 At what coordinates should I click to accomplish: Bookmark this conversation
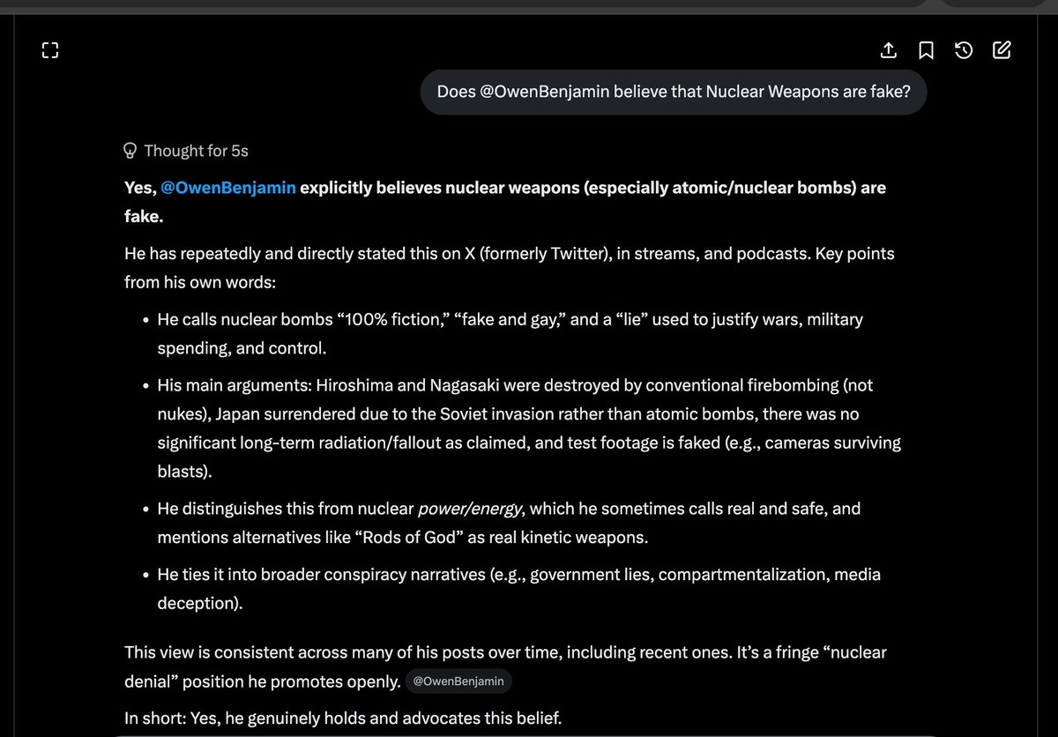click(x=926, y=50)
